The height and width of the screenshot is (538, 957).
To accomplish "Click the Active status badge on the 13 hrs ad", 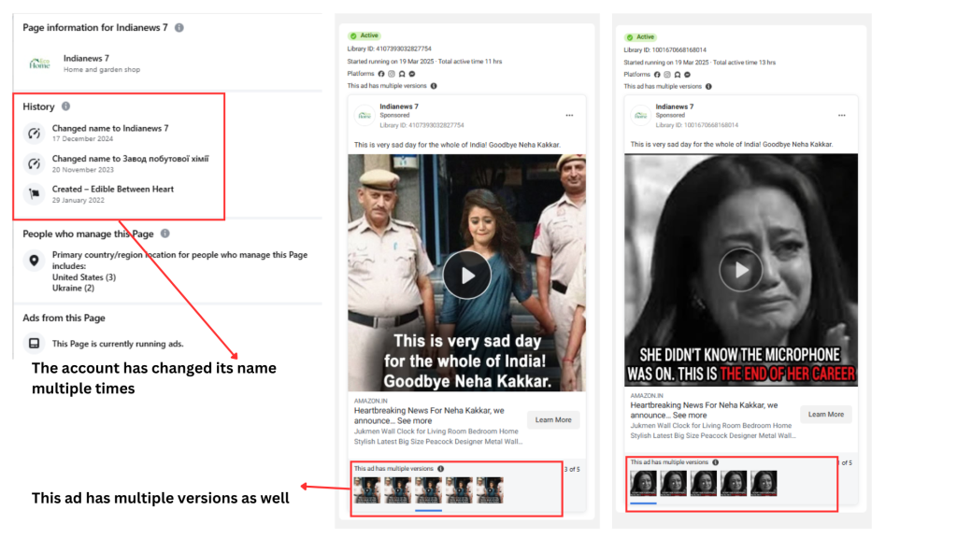I will [x=640, y=37].
